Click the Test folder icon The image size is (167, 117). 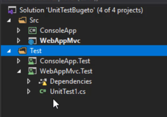tap(22, 51)
